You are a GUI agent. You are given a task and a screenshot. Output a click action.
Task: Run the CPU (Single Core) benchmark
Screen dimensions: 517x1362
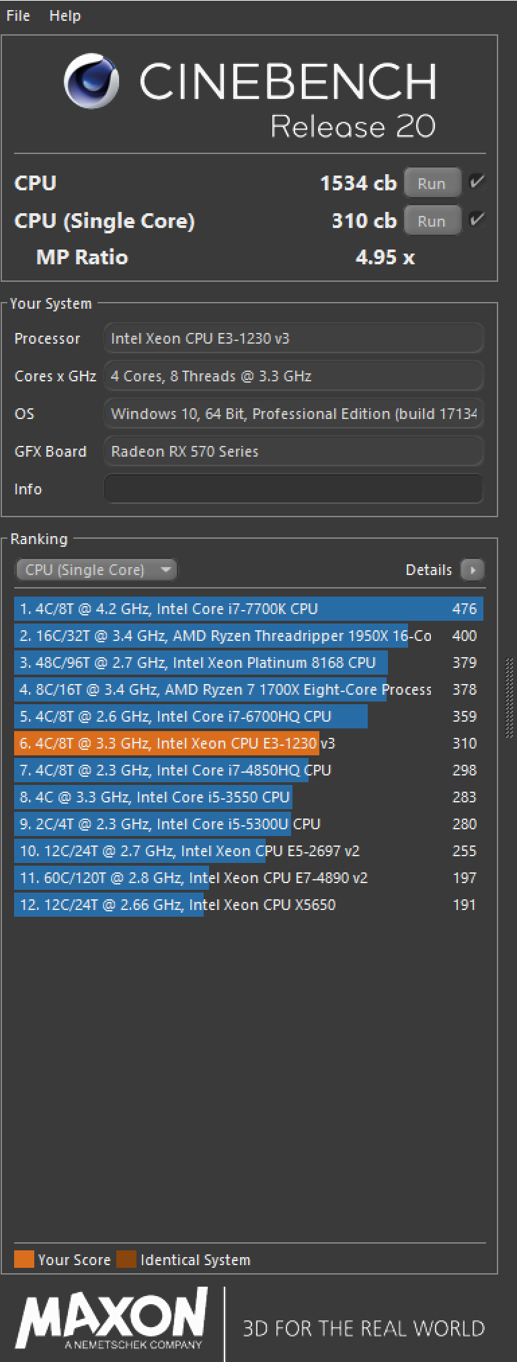pos(432,221)
